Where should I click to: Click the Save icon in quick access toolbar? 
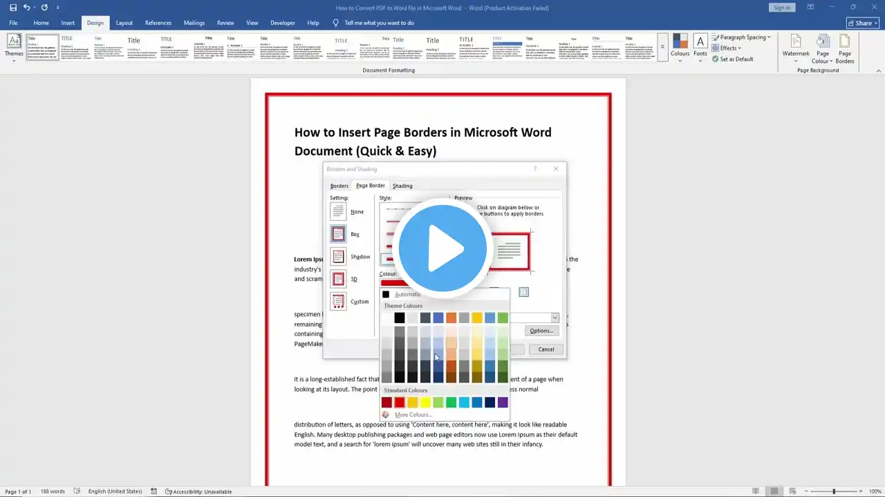pyautogui.click(x=13, y=8)
